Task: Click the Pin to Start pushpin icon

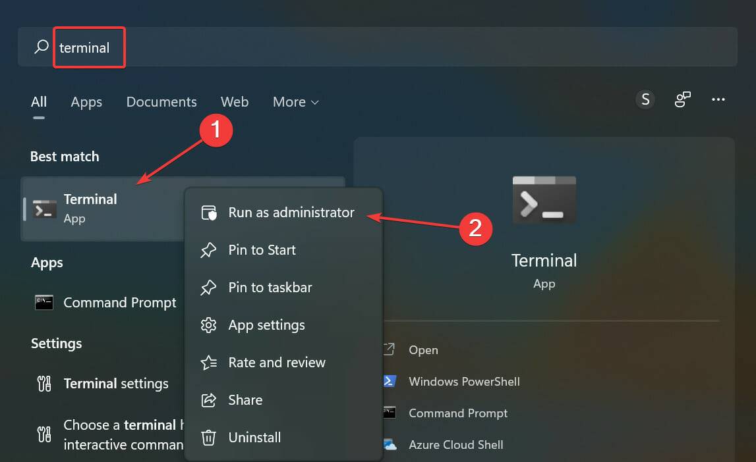Action: point(208,249)
